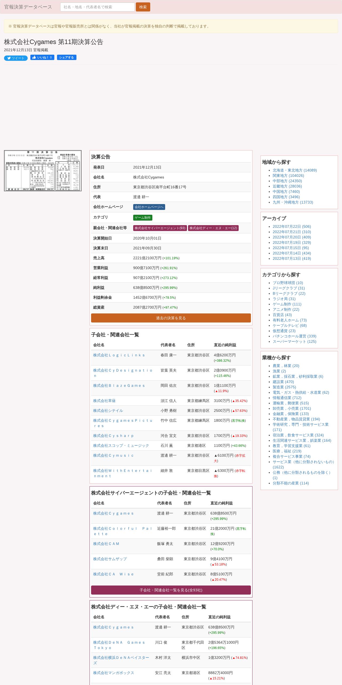Browse category パチンコホール運営 (339)
Screen dimensions: 342x685
click(295, 336)
